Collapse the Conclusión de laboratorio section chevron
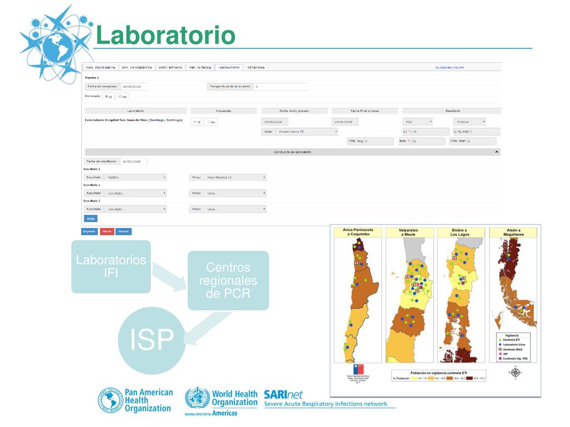 tap(497, 152)
